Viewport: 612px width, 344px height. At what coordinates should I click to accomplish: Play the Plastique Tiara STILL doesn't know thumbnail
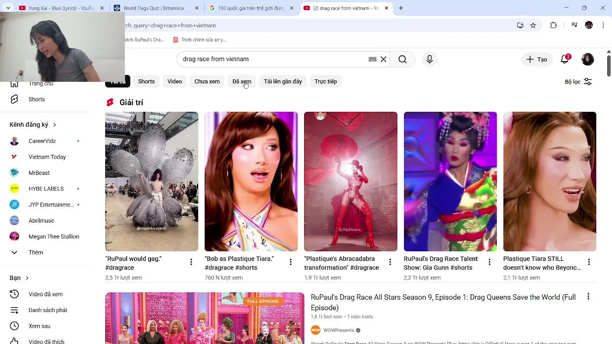[550, 182]
